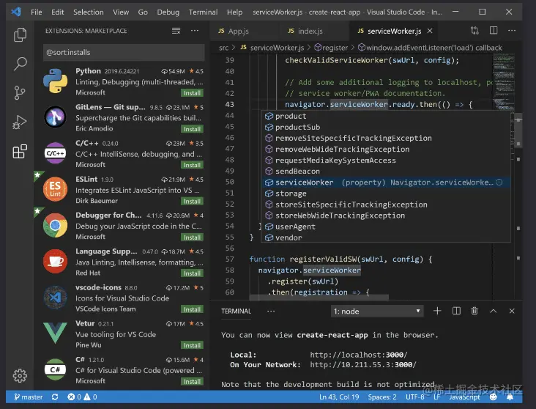The image size is (536, 409).
Task: Open the Search view in activity bar
Action: pyautogui.click(x=20, y=64)
